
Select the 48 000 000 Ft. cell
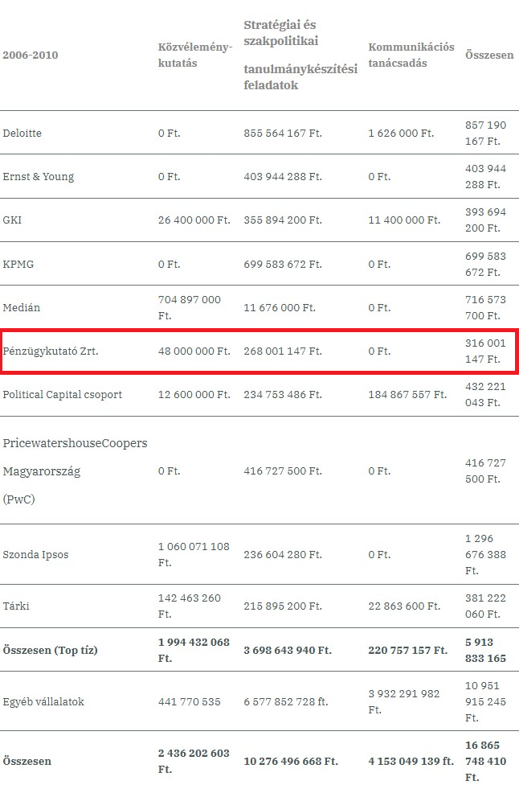[194, 351]
